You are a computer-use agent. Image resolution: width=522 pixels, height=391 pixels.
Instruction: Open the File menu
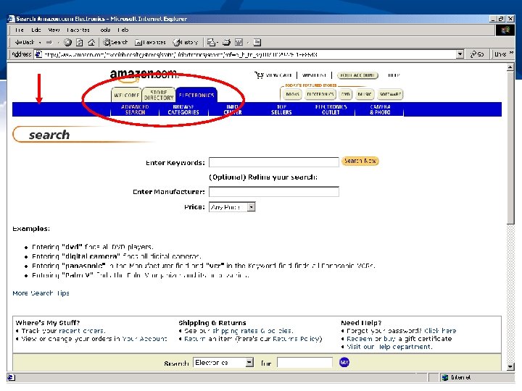click(x=20, y=30)
